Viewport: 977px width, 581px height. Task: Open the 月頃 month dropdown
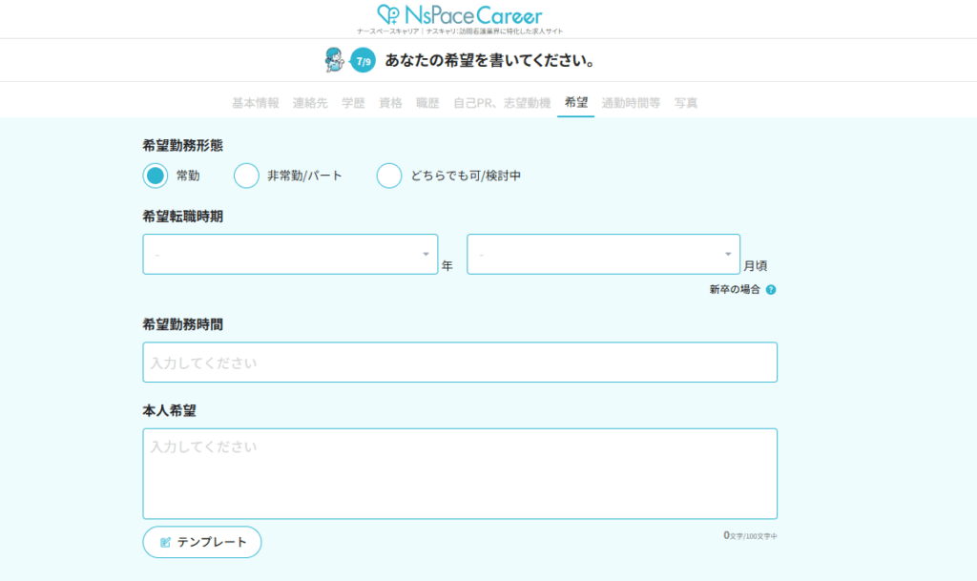[603, 255]
